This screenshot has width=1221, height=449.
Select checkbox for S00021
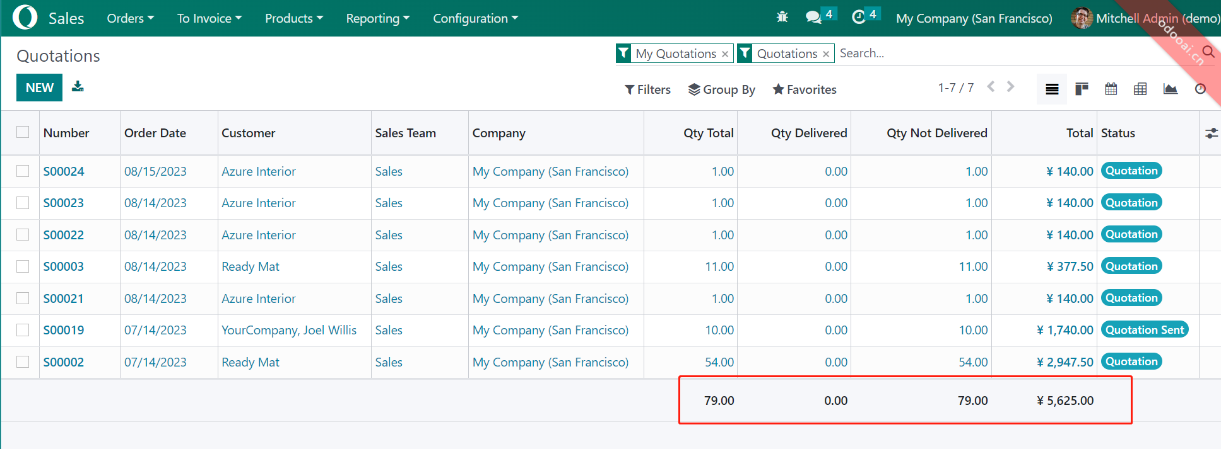click(23, 298)
